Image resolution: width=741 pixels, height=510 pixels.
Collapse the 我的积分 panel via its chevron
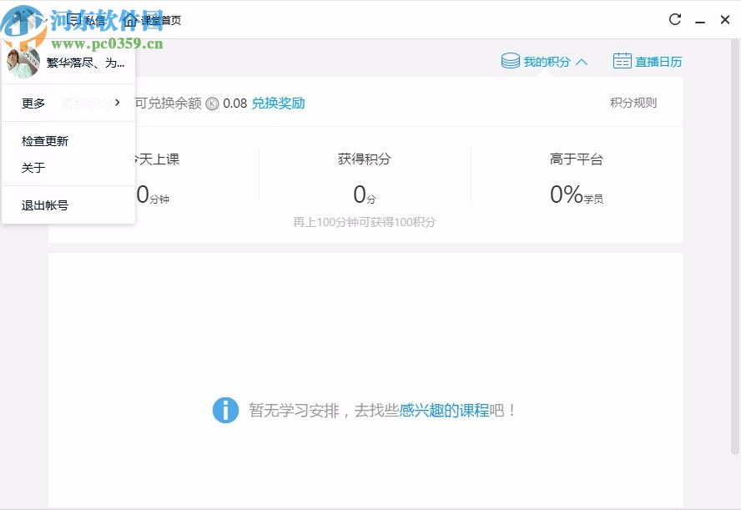click(x=582, y=61)
